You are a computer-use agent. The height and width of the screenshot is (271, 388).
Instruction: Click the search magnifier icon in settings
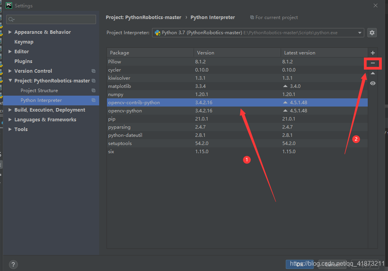[11, 19]
